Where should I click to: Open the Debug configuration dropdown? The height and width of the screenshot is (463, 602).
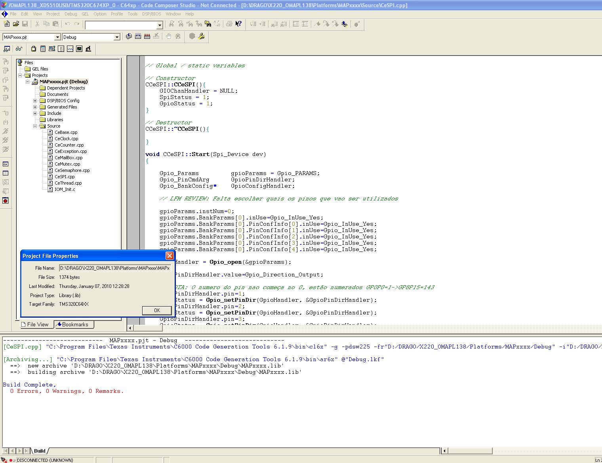(117, 37)
